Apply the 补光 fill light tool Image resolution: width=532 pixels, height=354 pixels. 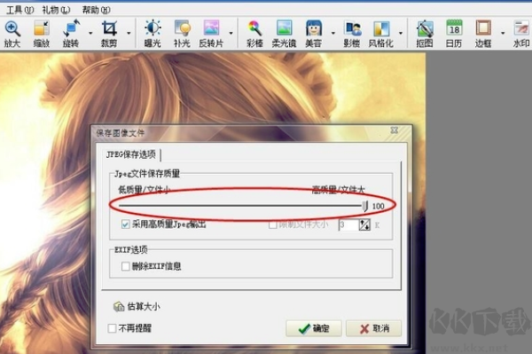pyautogui.click(x=182, y=33)
